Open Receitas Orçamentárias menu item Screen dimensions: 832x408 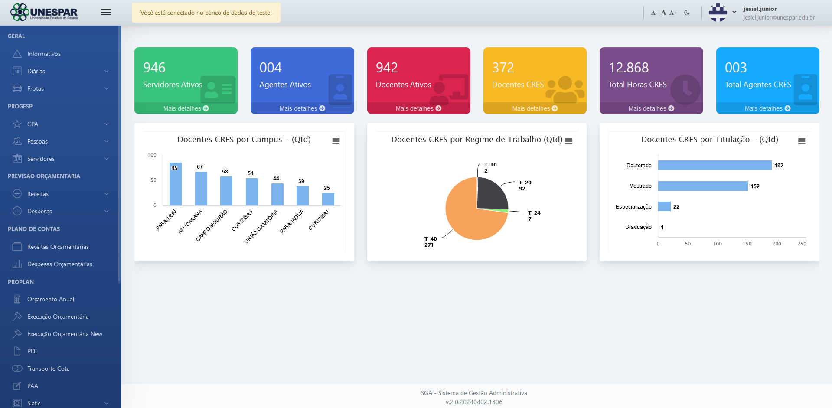(58, 247)
